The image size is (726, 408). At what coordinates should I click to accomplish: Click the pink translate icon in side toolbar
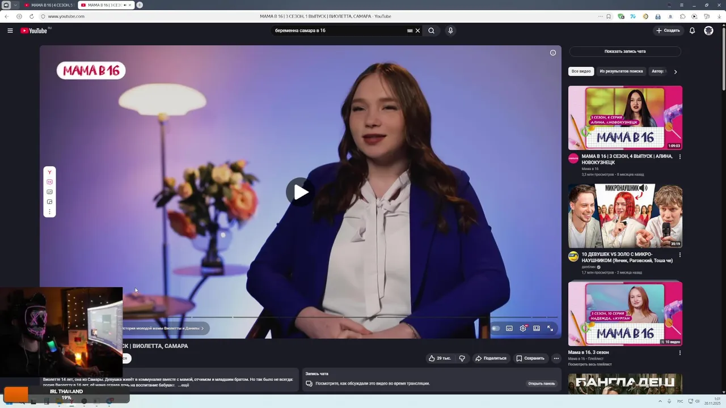[49, 182]
